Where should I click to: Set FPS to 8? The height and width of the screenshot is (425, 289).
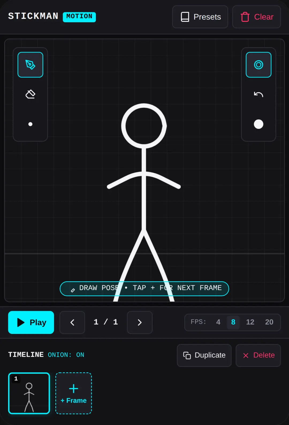[233, 322]
